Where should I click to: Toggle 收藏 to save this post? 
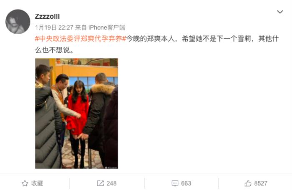pyautogui.click(x=37, y=183)
